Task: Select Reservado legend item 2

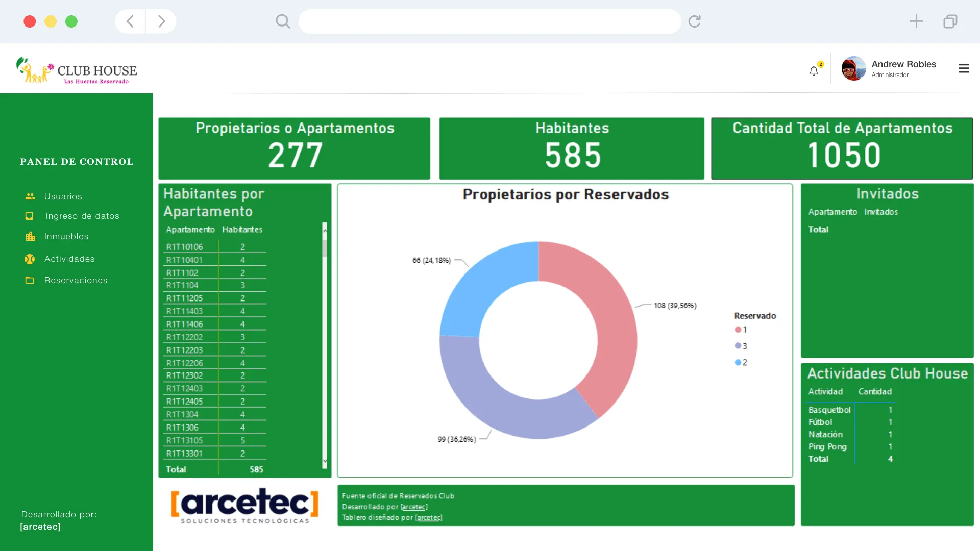Action: (741, 362)
